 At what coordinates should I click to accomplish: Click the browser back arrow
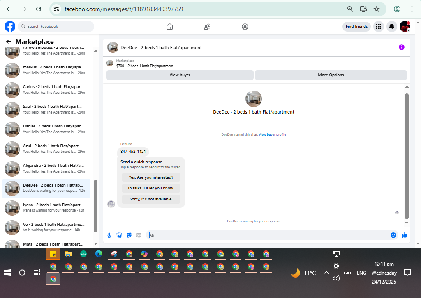[x=9, y=9]
